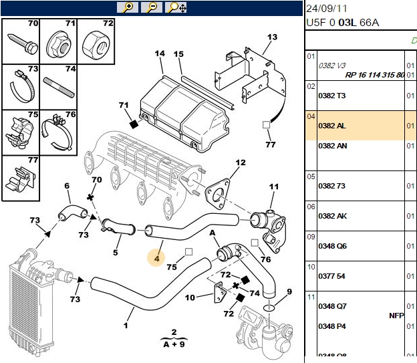Image resolution: width=417 pixels, height=363 pixels.
Task: Select part number 0348 P4
Action: coord(332,326)
